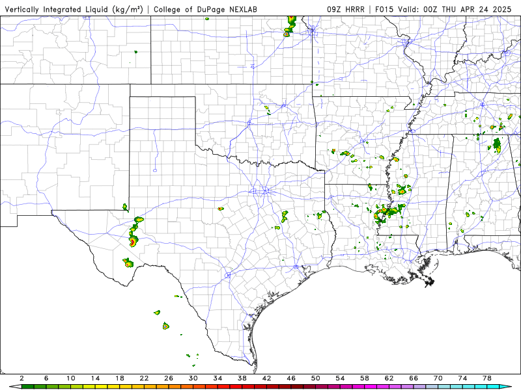The height and width of the screenshot is (390, 521).
Task: Click the color scale label '62'
Action: pos(389,378)
